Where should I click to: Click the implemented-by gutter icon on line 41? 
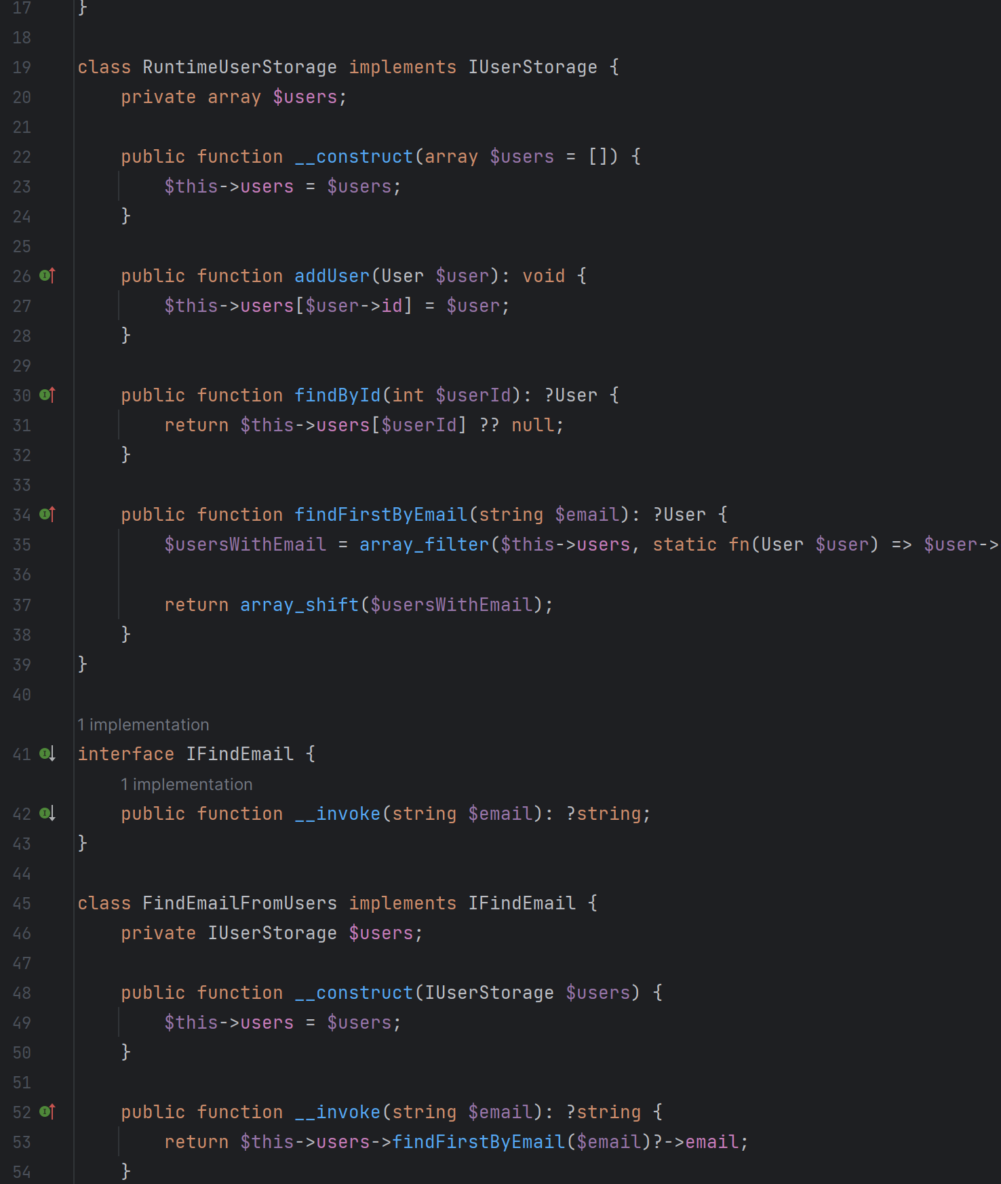coord(47,753)
